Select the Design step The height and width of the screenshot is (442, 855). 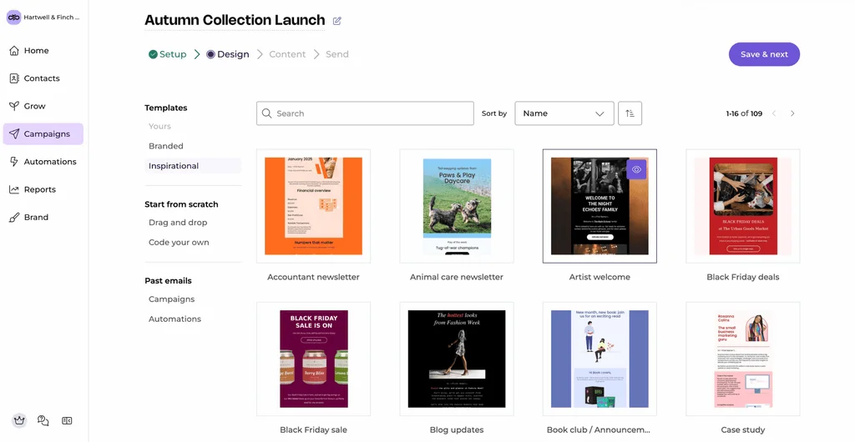[228, 54]
